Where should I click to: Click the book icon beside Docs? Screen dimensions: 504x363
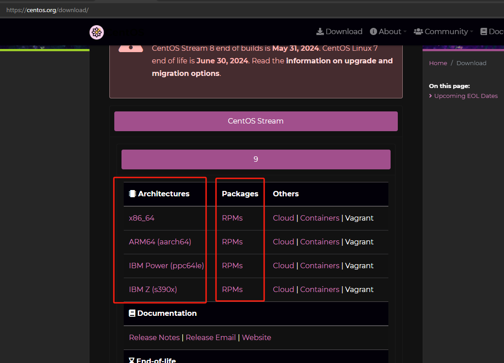click(x=483, y=31)
